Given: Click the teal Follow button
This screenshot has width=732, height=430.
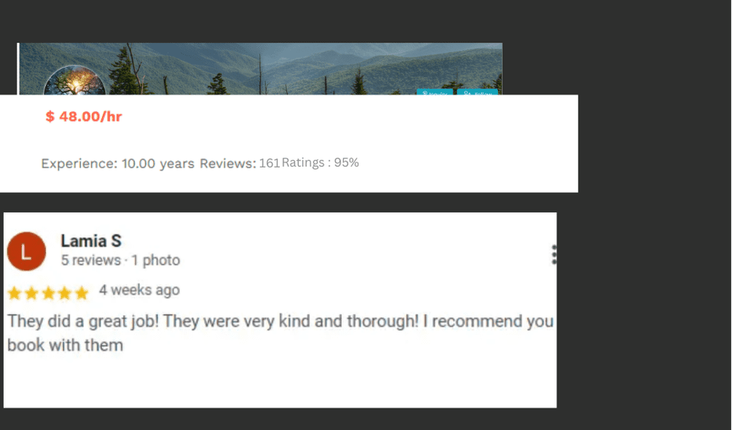Looking at the screenshot, I should [478, 92].
